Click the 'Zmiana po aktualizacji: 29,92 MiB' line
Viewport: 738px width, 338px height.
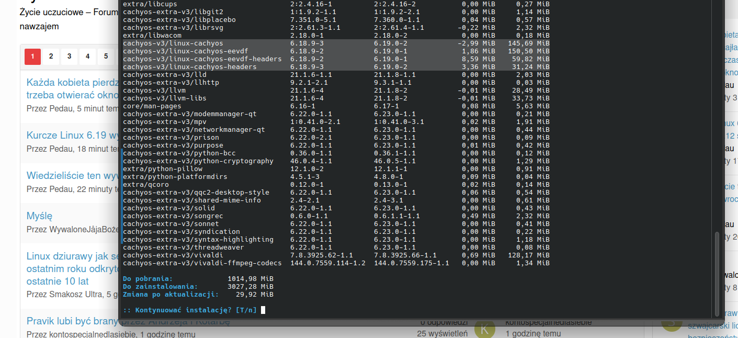click(198, 295)
